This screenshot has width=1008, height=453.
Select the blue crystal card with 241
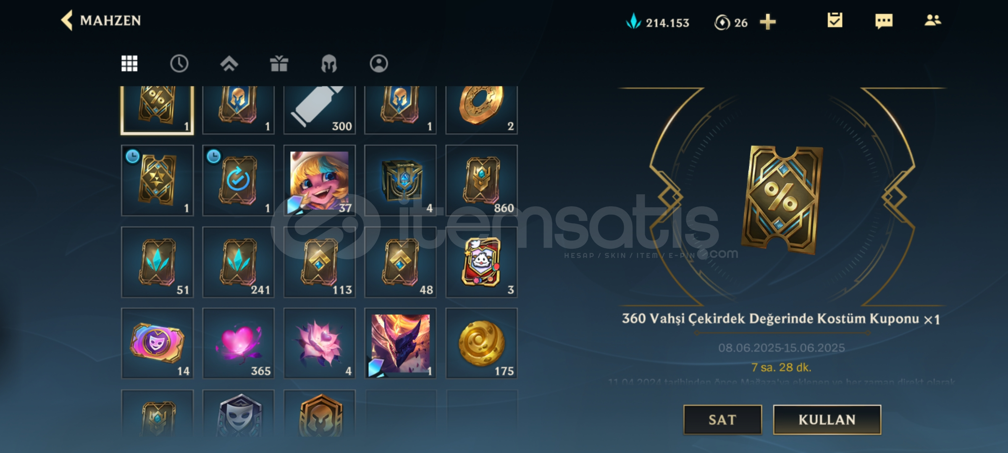tap(239, 262)
